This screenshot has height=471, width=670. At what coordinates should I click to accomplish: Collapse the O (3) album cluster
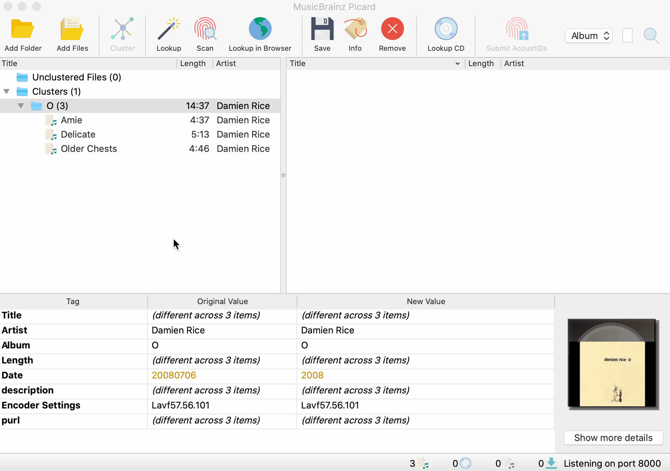coord(21,106)
